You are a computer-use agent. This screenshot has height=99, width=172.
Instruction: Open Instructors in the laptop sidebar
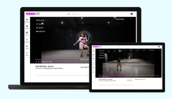(27, 40)
